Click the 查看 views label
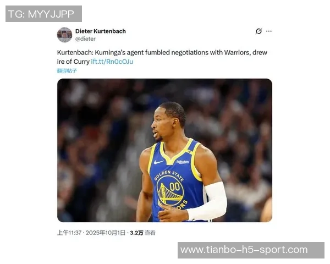This screenshot has height=264, width=330. 150,233
